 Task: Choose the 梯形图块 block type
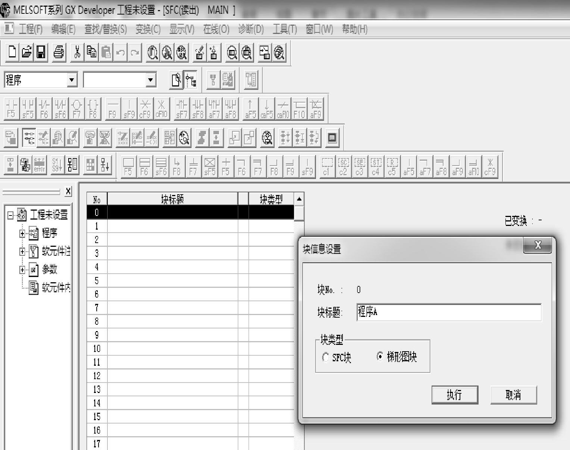point(397,357)
